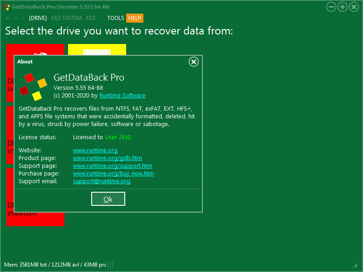Screen dimensions: 363x272
Task: Select the FILE step in navigation
Action: click(x=91, y=18)
